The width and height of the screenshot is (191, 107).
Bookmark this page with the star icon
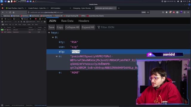pos(148,12)
